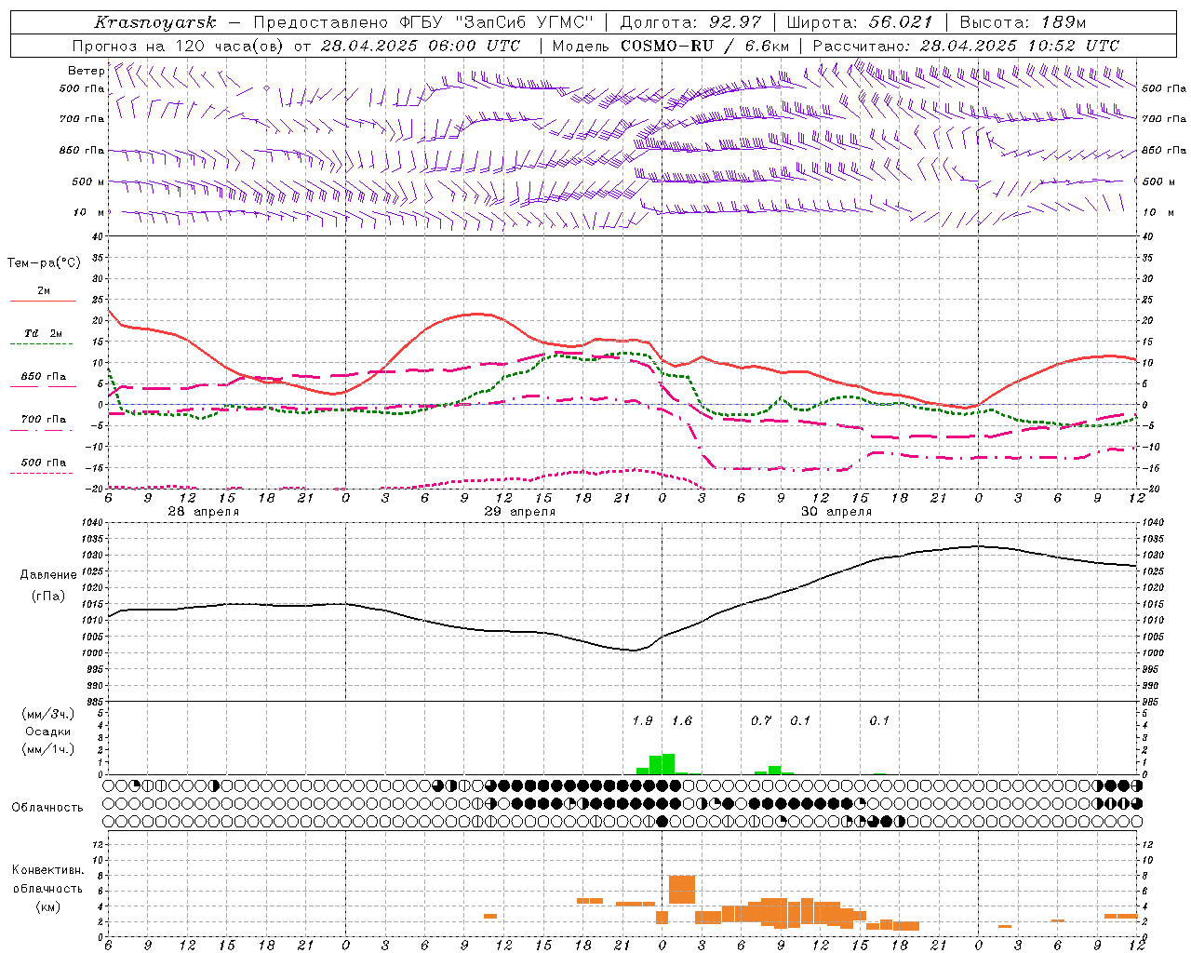The width and height of the screenshot is (1191, 953).
Task: Click the 850 гПа temperature legend line
Action: [43, 386]
